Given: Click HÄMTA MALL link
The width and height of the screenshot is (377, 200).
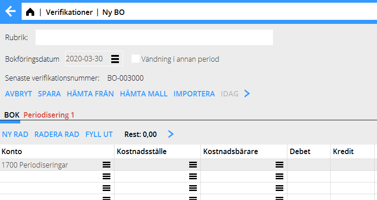Looking at the screenshot, I should pyautogui.click(x=144, y=94).
